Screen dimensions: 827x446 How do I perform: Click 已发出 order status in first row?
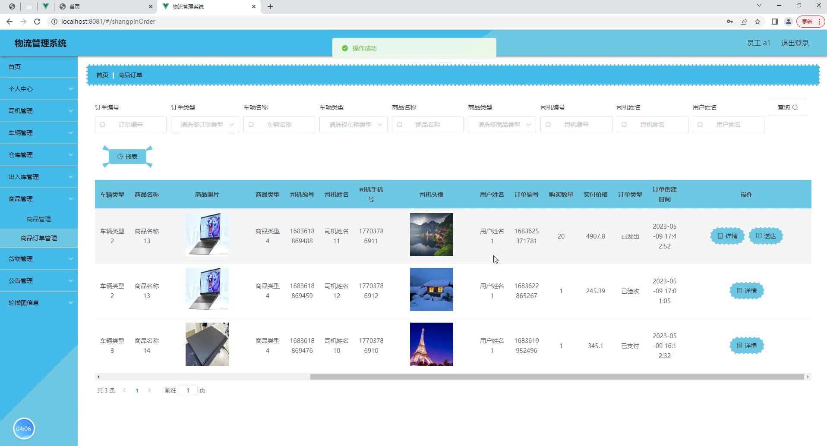[x=630, y=236]
